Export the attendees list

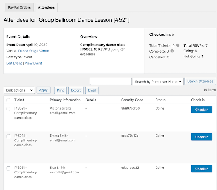(76, 90)
